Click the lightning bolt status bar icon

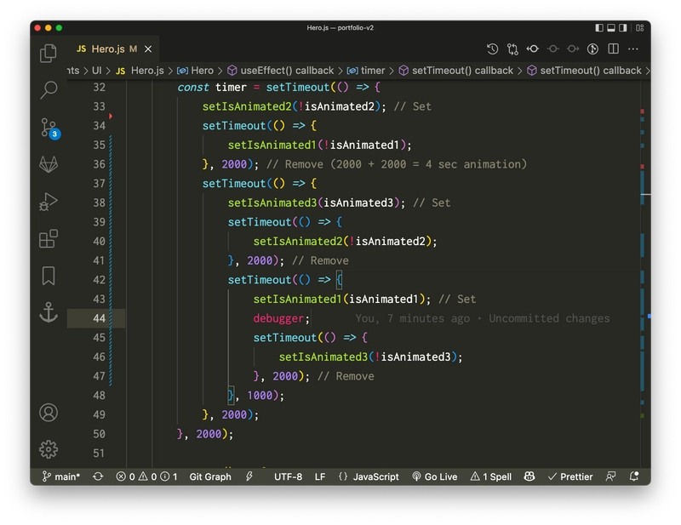(249, 476)
